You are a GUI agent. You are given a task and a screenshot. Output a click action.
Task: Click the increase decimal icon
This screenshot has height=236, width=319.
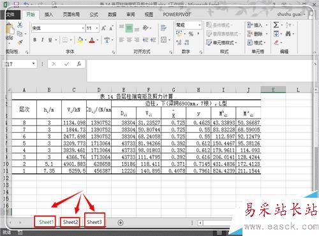(x=179, y=42)
